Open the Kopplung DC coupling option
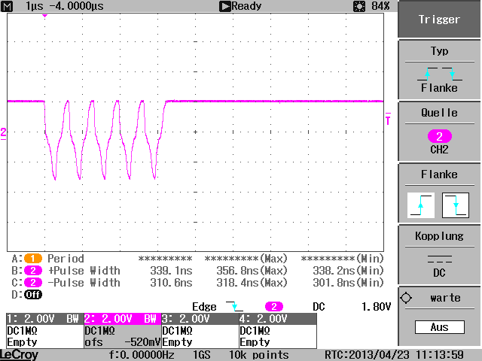Image resolution: width=482 pixels, height=361 pixels. (x=439, y=254)
